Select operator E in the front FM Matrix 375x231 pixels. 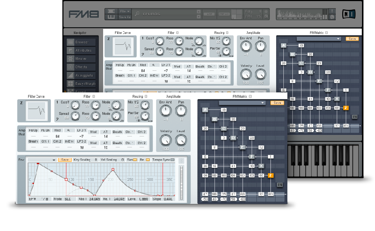(243, 147)
